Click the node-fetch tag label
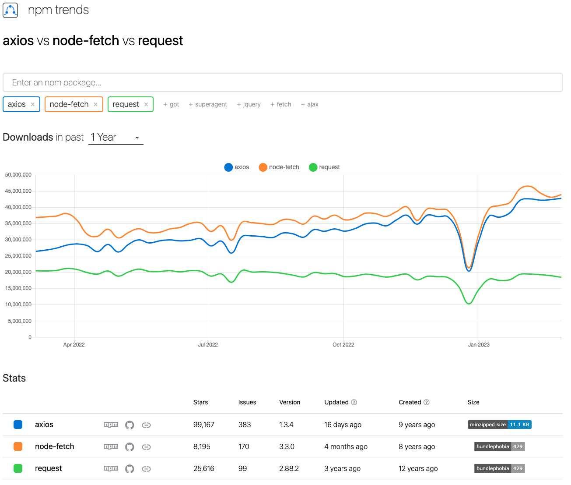The image size is (571, 485). (69, 104)
